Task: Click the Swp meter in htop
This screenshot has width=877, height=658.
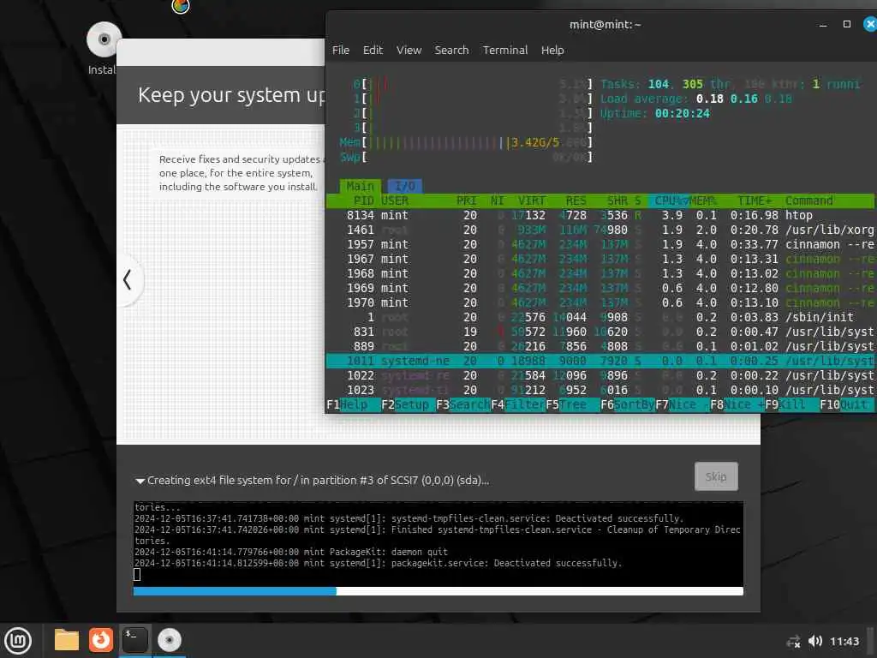Action: [466, 158]
